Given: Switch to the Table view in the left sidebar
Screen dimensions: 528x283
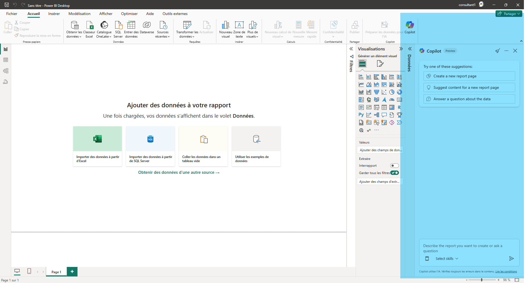Looking at the screenshot, I should 6,60.
